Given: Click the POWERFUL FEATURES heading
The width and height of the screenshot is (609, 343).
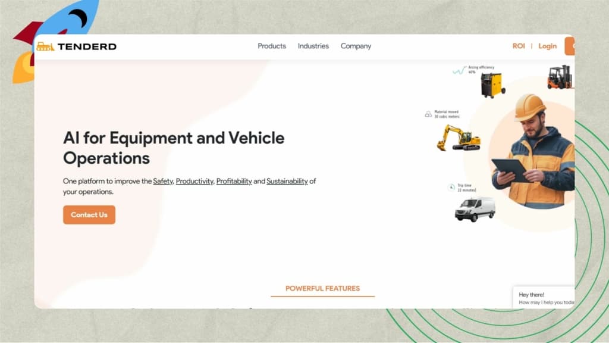Looking at the screenshot, I should click(x=323, y=289).
